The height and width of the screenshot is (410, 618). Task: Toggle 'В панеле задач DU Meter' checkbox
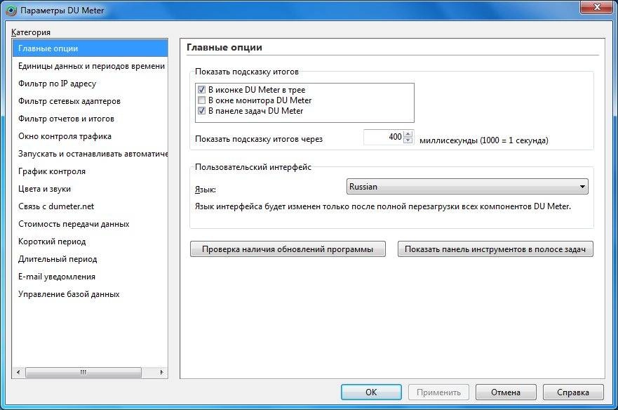[201, 111]
